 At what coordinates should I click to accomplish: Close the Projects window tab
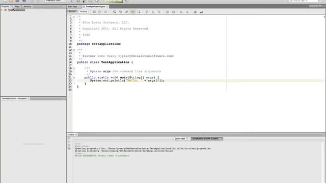click(11, 7)
